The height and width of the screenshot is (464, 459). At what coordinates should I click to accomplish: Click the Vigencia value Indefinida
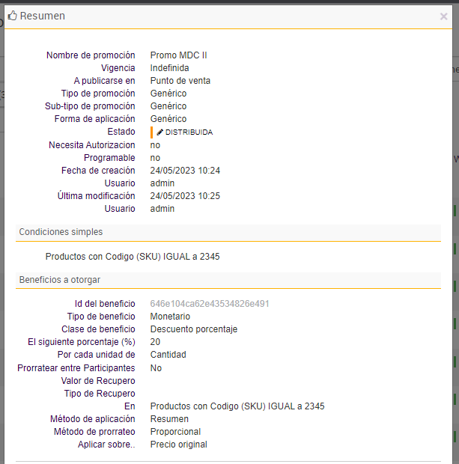pos(169,68)
